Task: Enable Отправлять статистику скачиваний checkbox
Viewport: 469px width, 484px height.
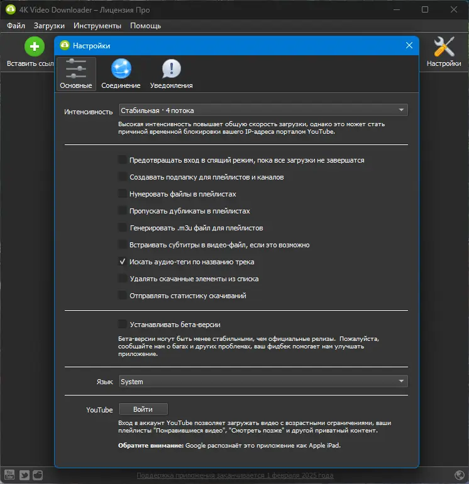Action: (123, 296)
